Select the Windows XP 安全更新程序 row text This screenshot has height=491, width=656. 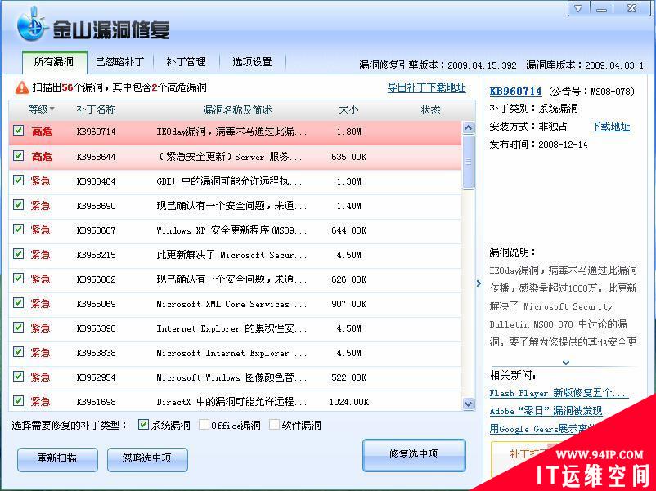coord(231,230)
